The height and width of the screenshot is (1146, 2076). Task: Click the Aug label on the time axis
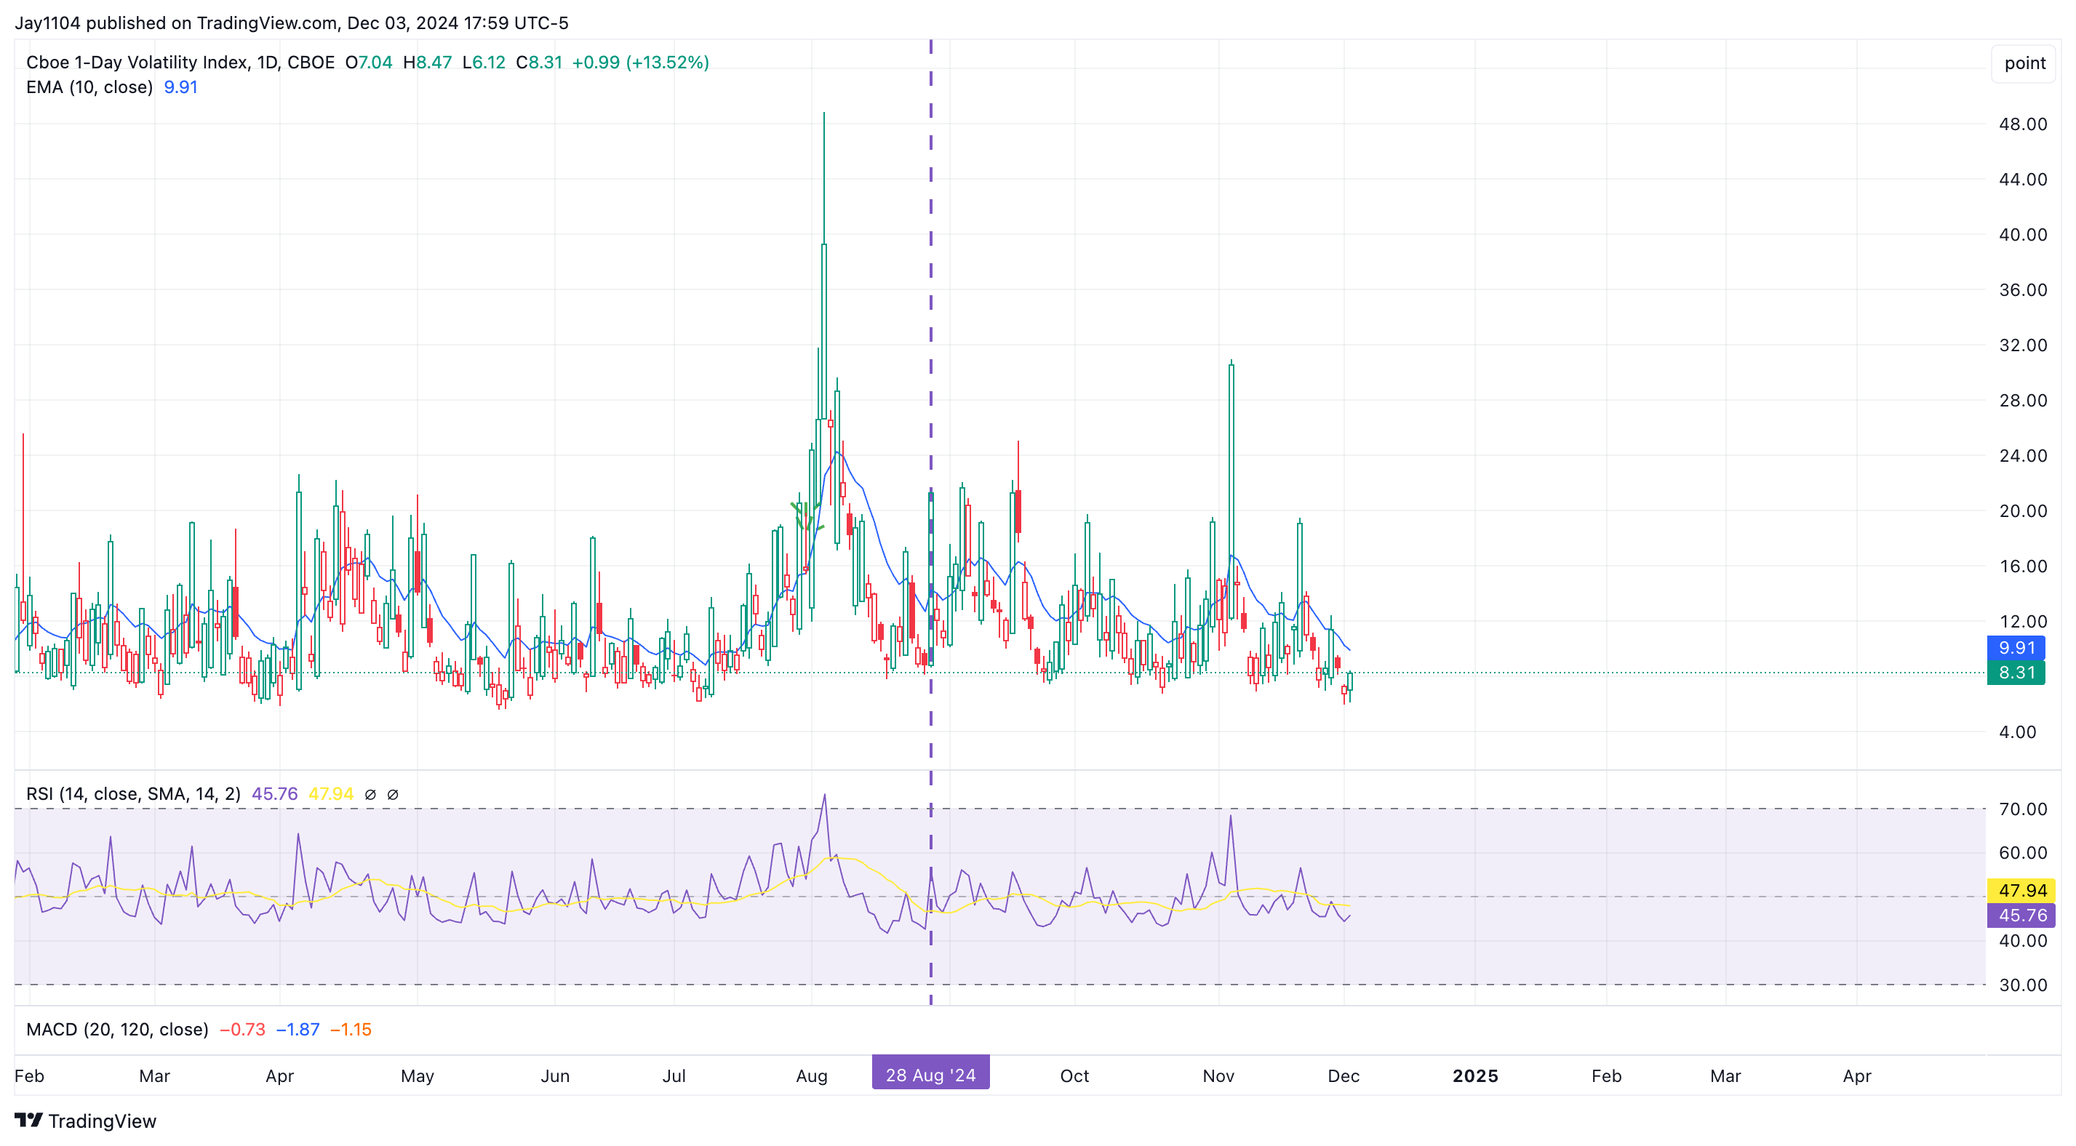point(812,1076)
